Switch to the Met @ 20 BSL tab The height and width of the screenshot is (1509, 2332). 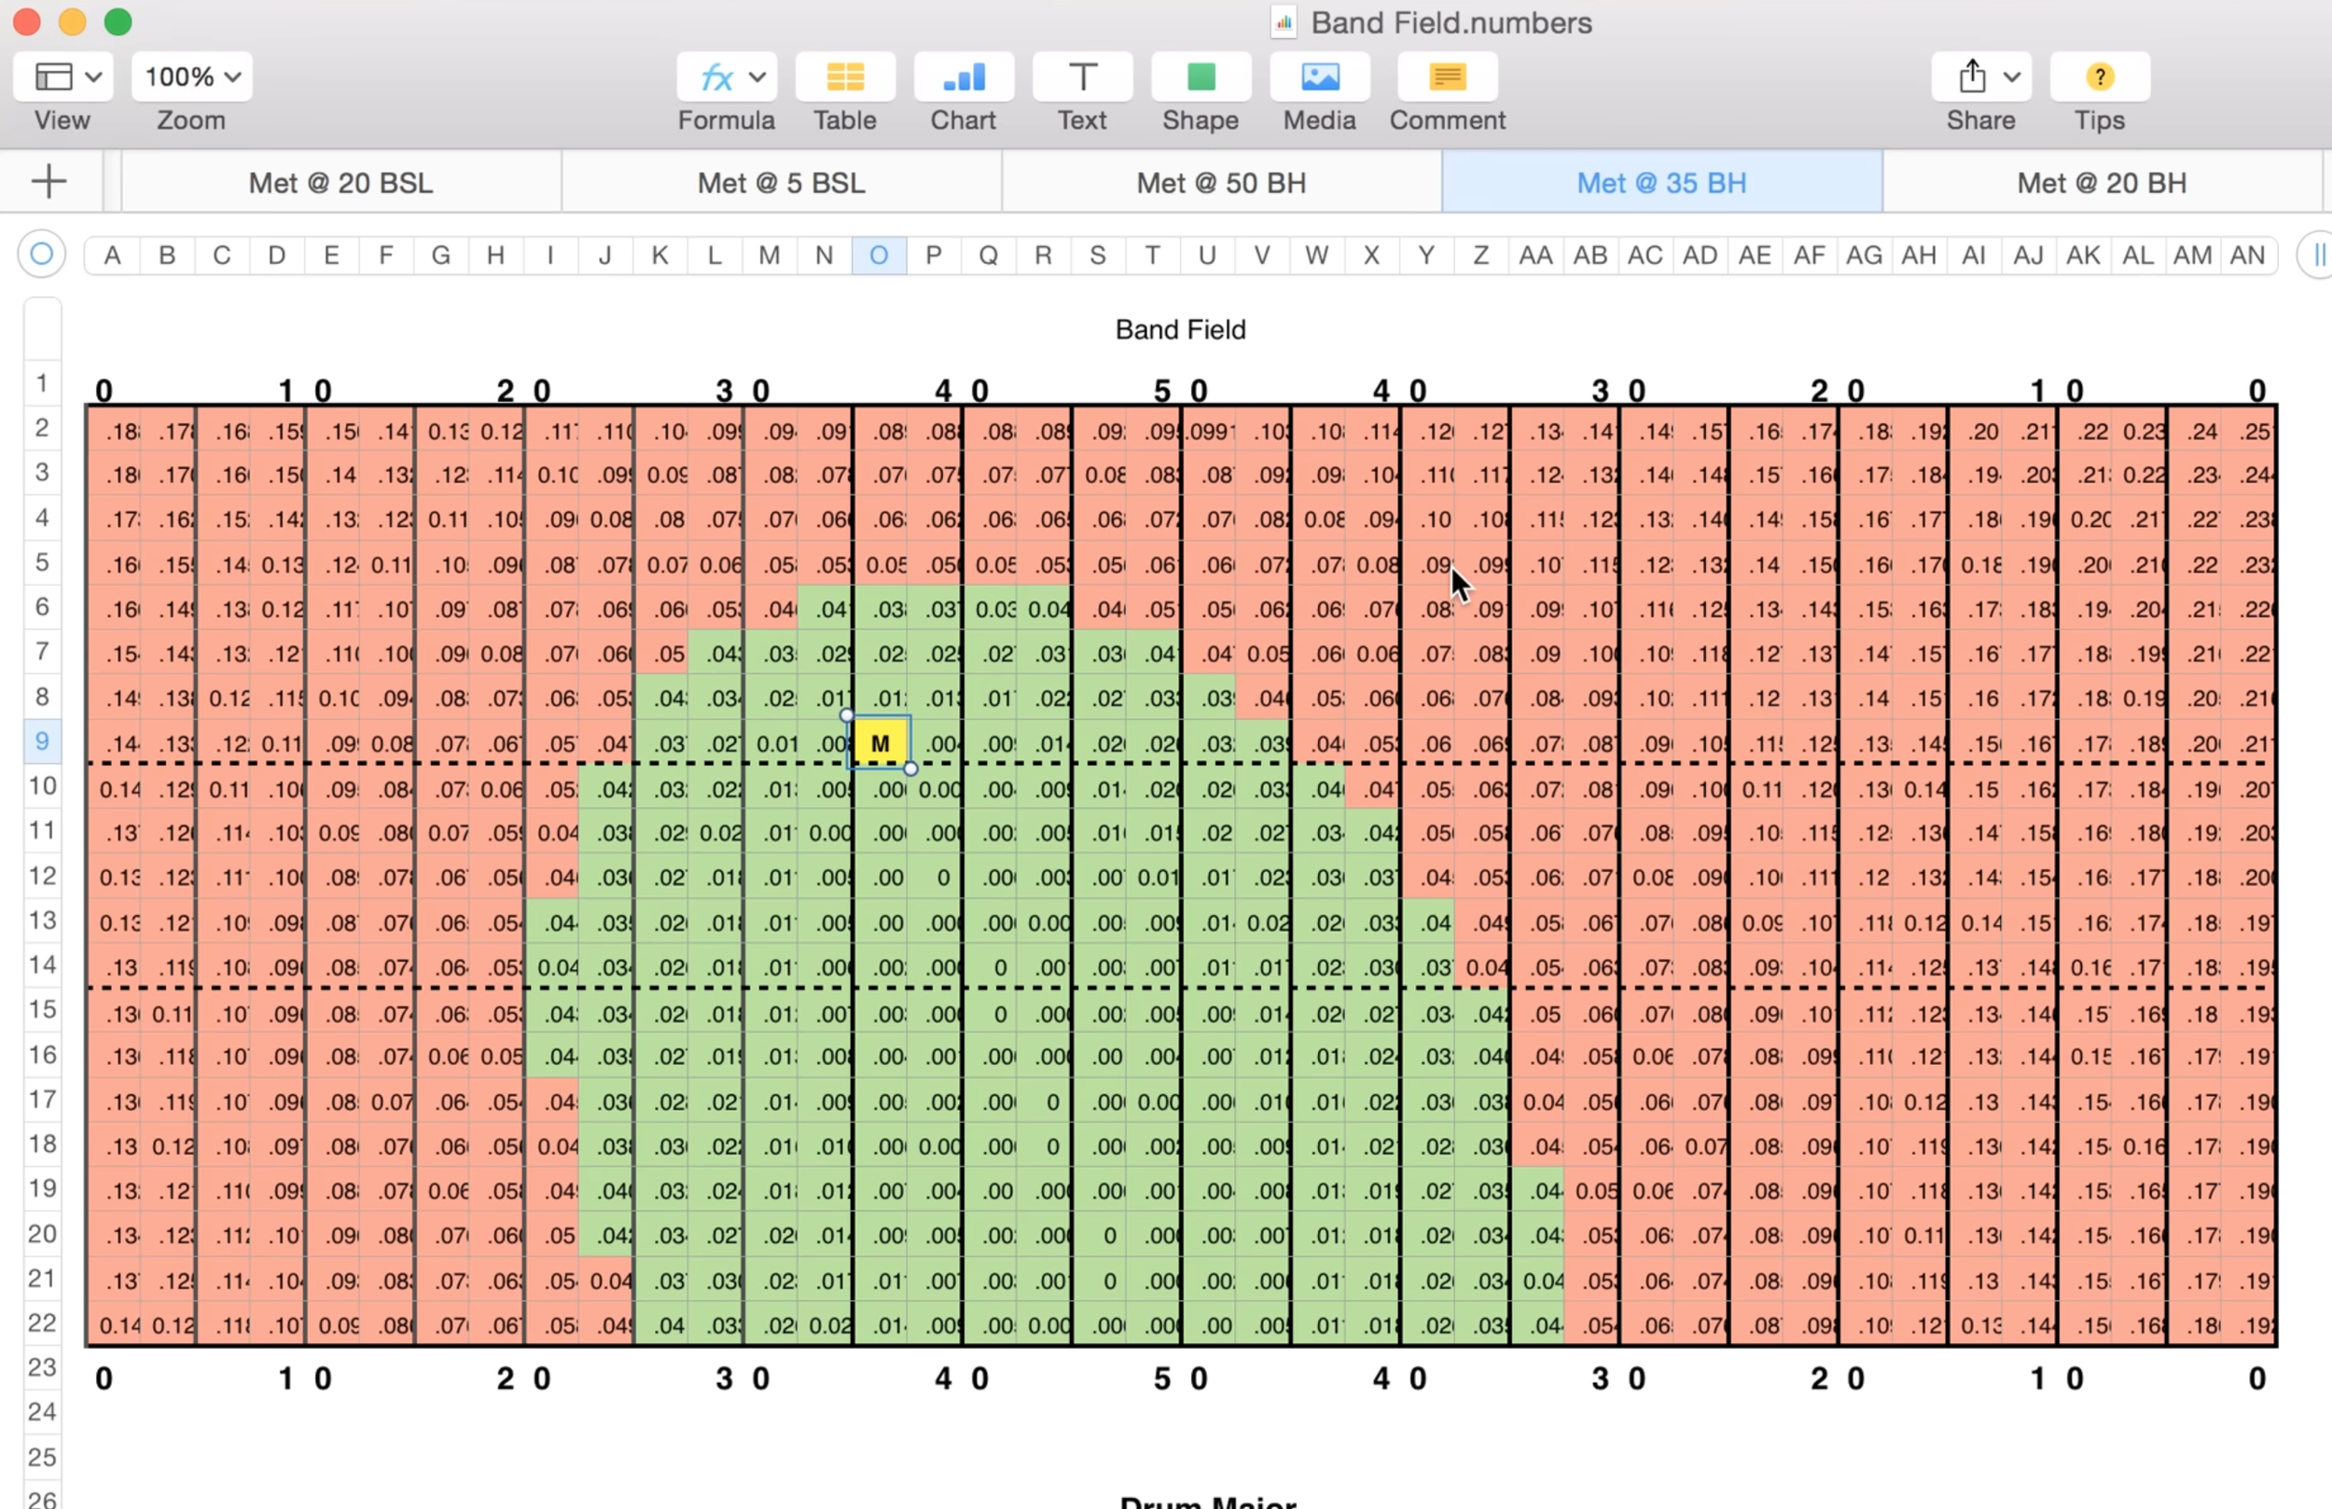click(x=340, y=183)
